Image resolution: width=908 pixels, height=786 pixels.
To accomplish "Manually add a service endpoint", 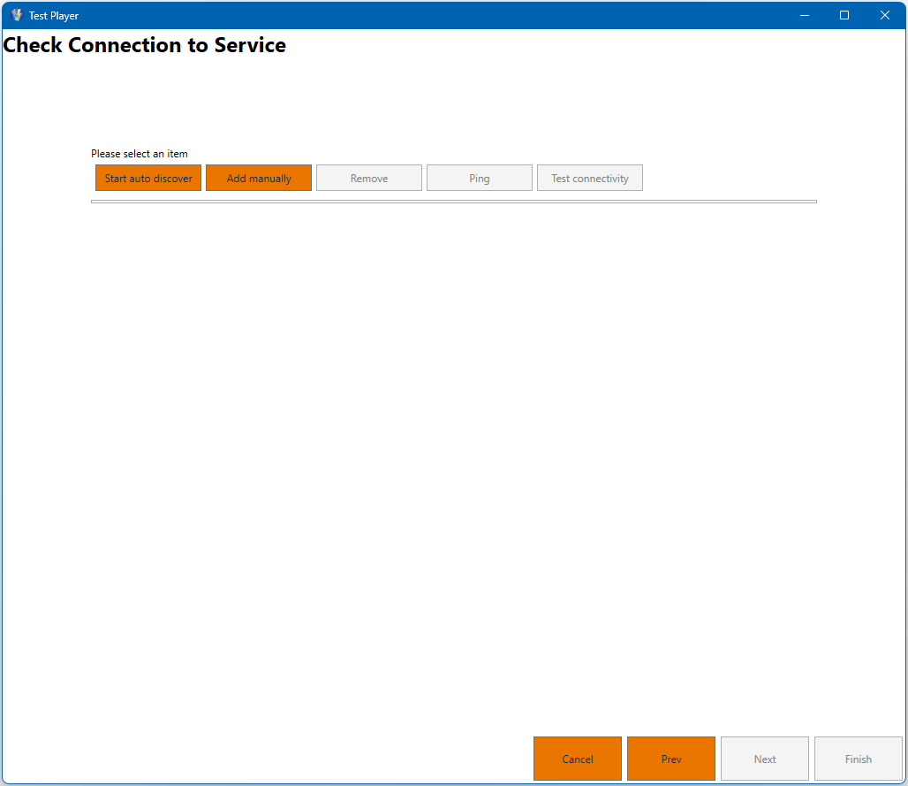I will click(258, 178).
